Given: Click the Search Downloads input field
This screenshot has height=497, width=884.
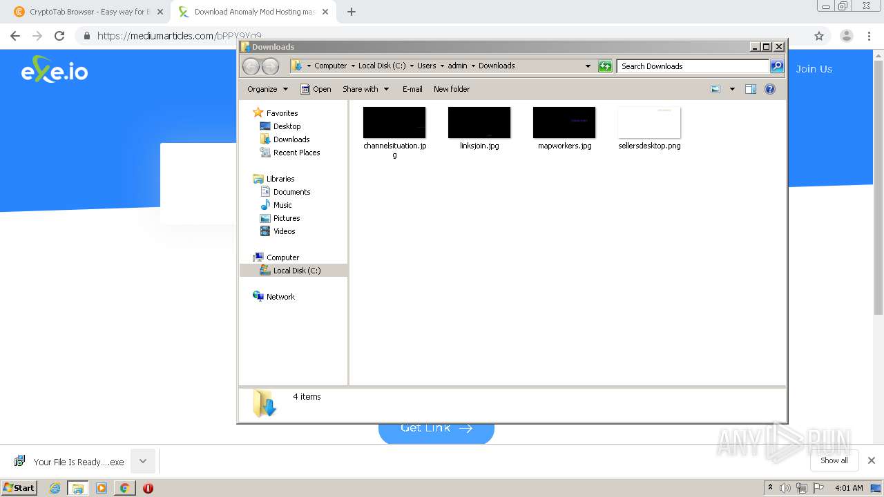Looking at the screenshot, I should [693, 66].
